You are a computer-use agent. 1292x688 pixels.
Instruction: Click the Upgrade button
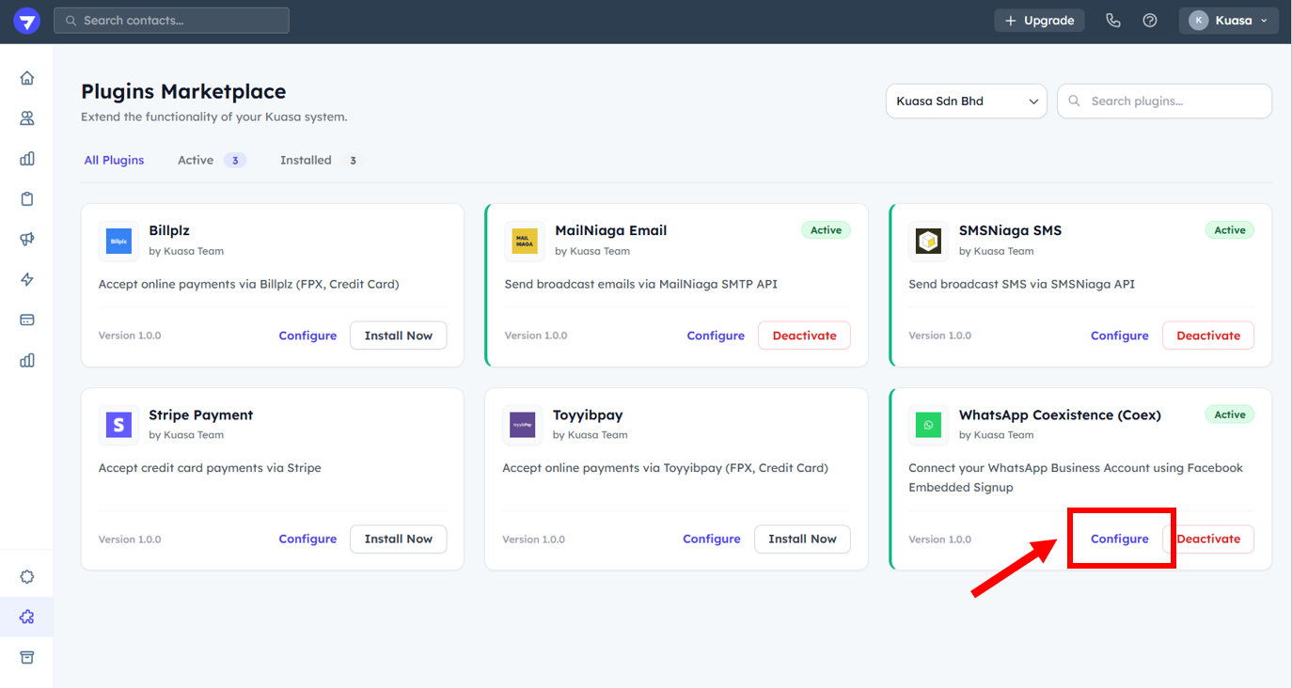point(1039,21)
